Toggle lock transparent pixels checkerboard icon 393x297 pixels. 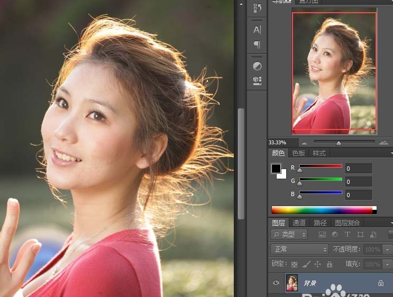point(295,264)
